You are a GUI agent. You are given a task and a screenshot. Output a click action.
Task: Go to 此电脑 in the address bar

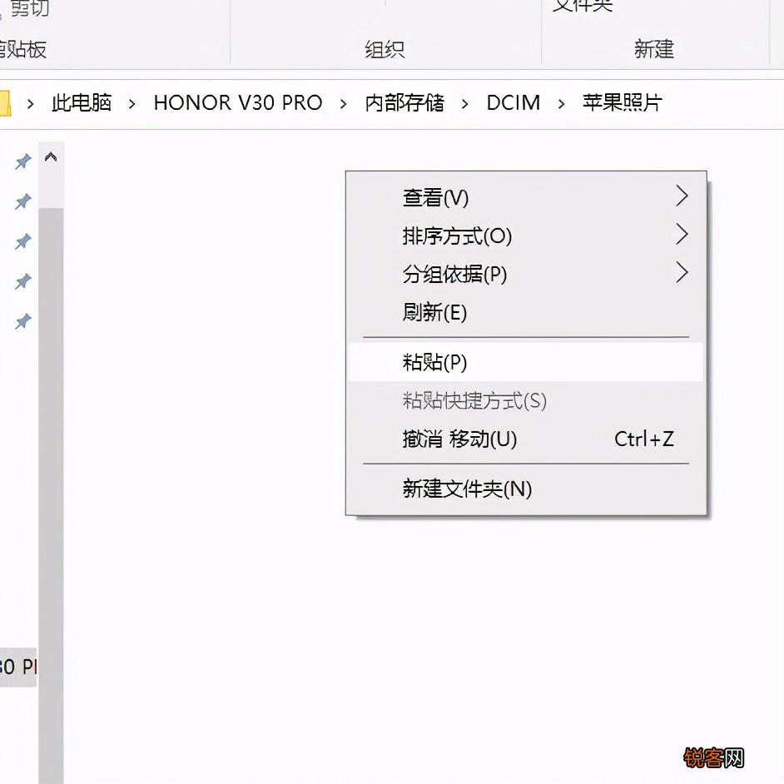click(82, 103)
